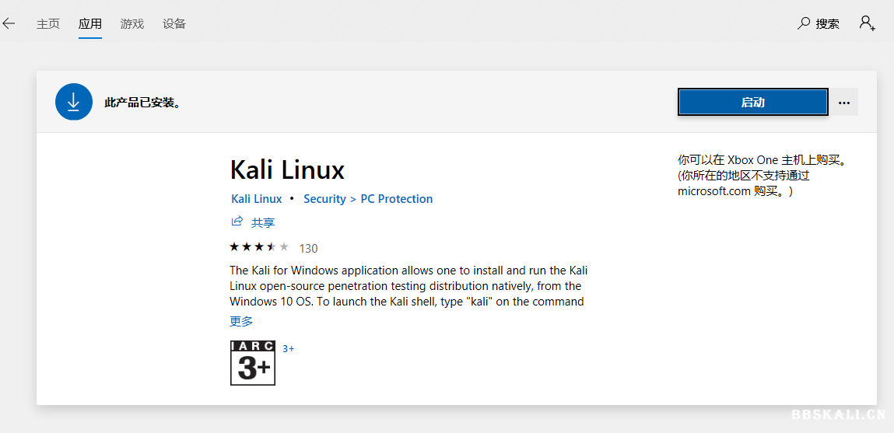This screenshot has height=433, width=894.
Task: Open the PC Protection category link
Action: click(x=397, y=199)
